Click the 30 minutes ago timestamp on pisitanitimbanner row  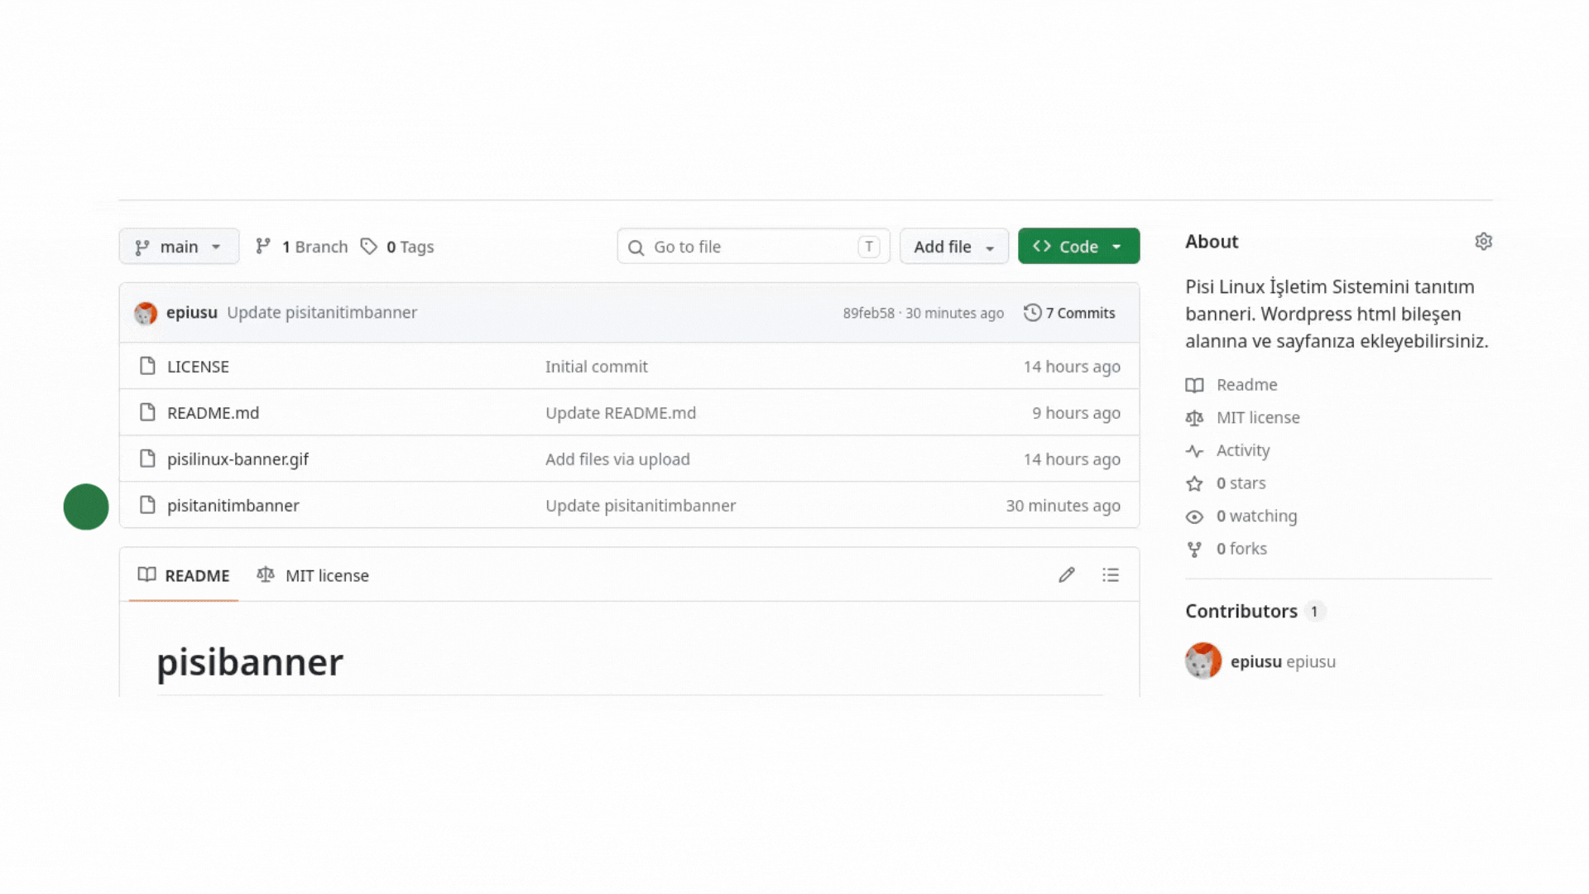click(x=1063, y=506)
